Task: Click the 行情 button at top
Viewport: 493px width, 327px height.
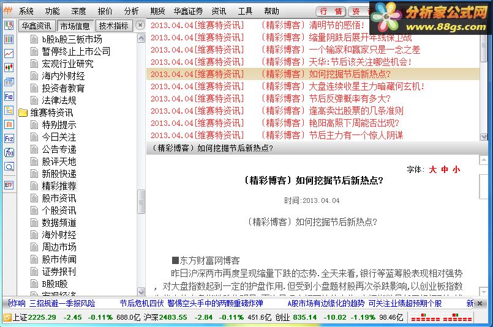Action: [x=331, y=12]
